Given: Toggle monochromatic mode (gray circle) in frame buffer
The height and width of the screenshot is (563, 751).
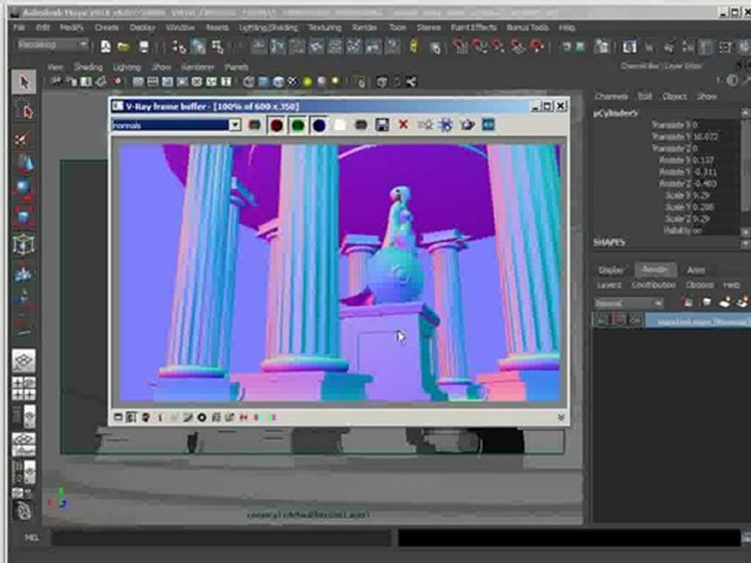Looking at the screenshot, I should click(x=361, y=125).
